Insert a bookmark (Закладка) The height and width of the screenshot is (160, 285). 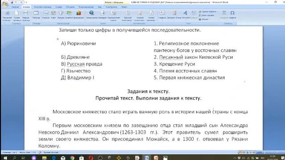(x=102, y=15)
